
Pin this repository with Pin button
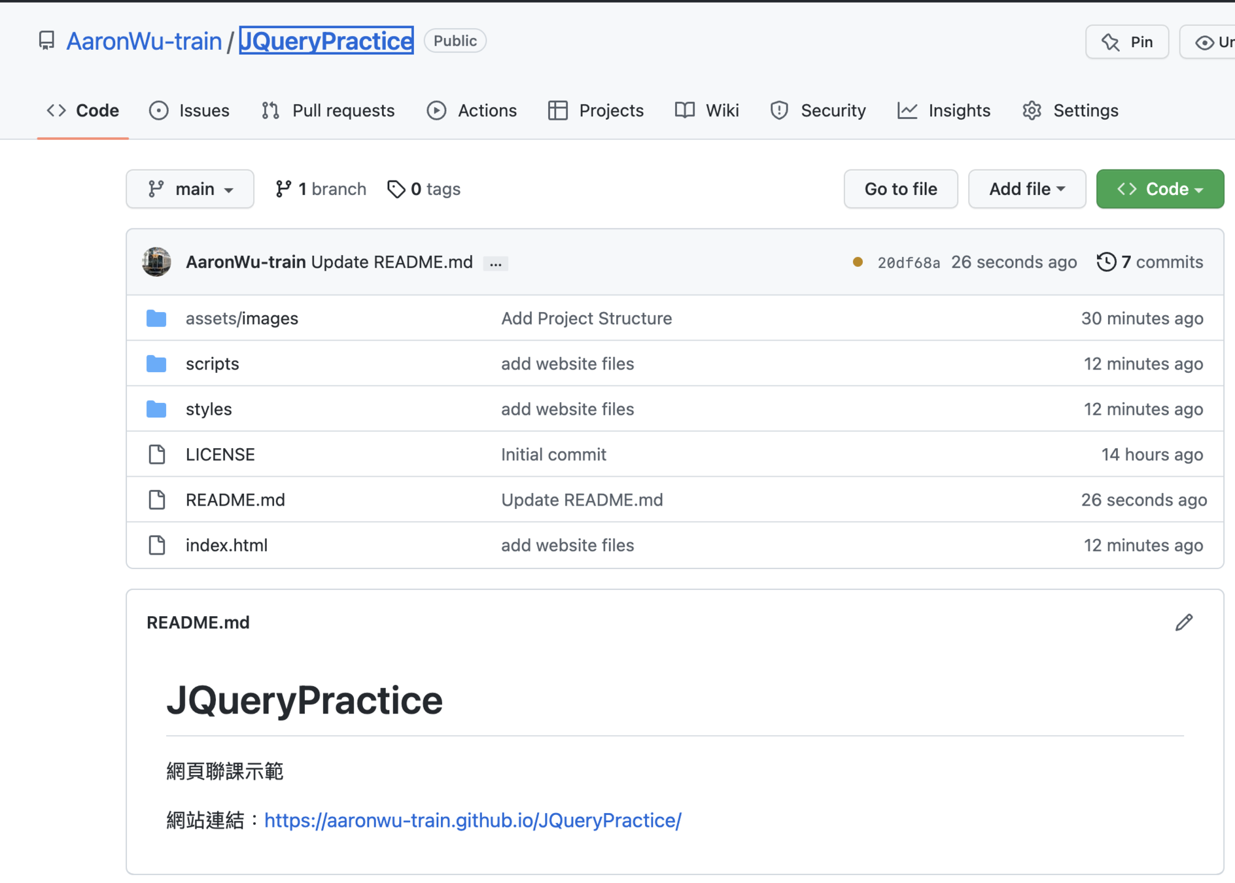point(1127,42)
